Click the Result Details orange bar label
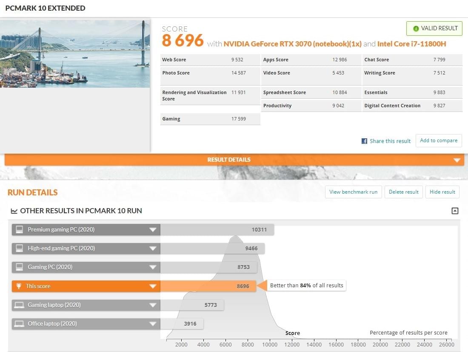Viewport: 468px width, 352px height. click(x=229, y=160)
